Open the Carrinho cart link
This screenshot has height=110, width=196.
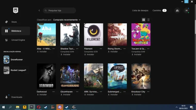click(x=159, y=11)
